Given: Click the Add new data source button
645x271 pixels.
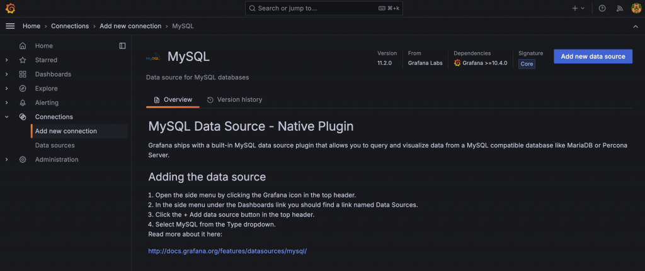Looking at the screenshot, I should (x=593, y=57).
